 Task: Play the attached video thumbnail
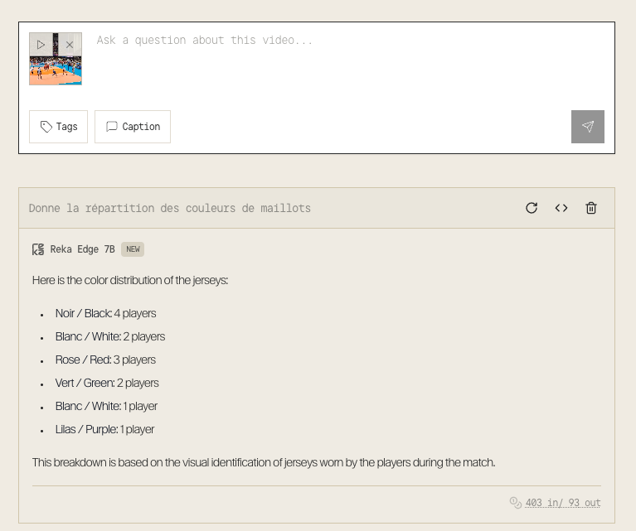41,45
